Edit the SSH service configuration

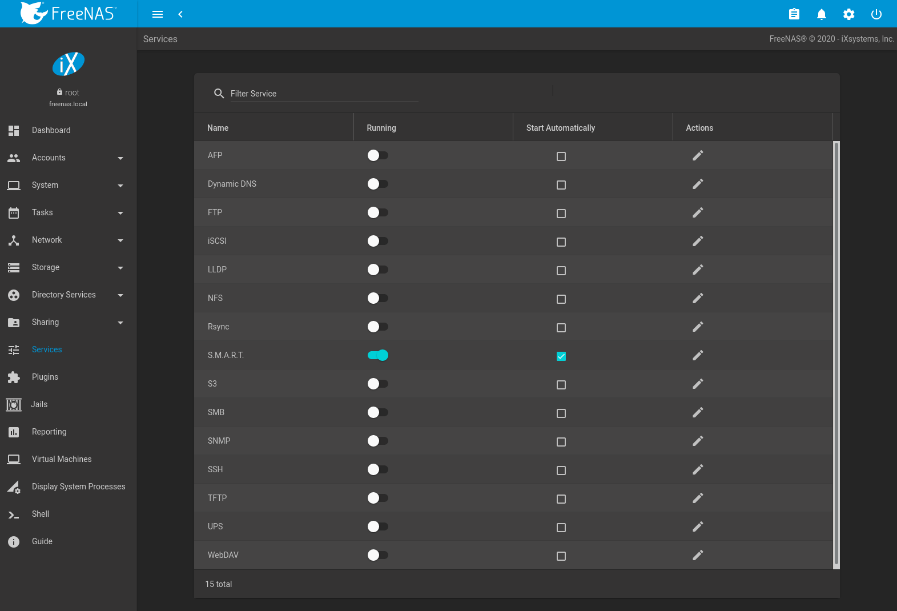(697, 469)
